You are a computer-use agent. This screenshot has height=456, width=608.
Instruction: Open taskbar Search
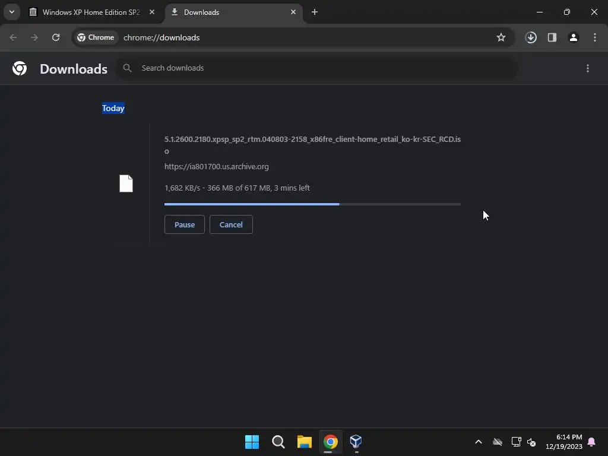(278, 442)
